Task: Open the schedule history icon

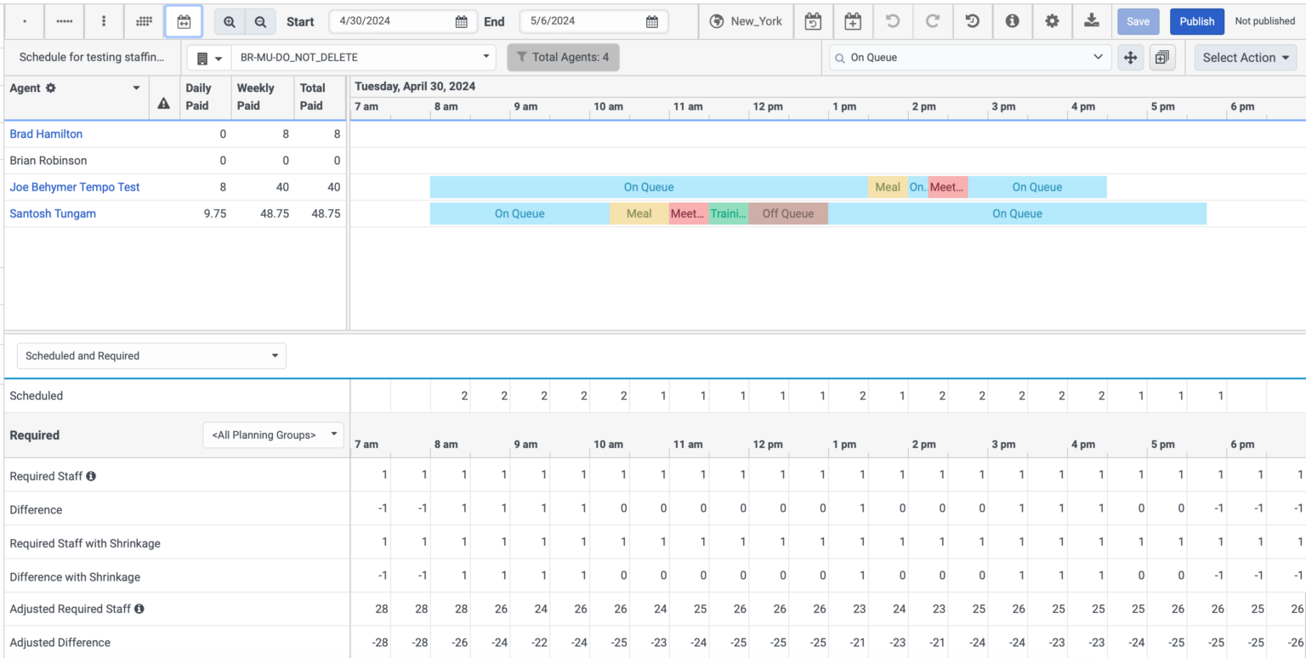Action: [972, 21]
